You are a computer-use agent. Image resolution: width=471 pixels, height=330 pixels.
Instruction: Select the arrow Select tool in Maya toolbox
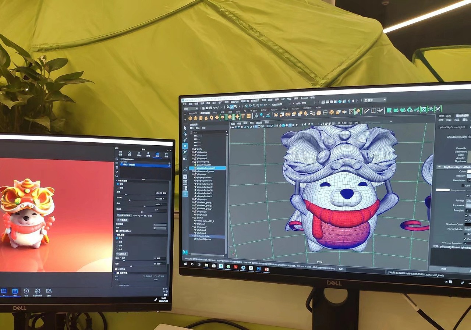185,128
